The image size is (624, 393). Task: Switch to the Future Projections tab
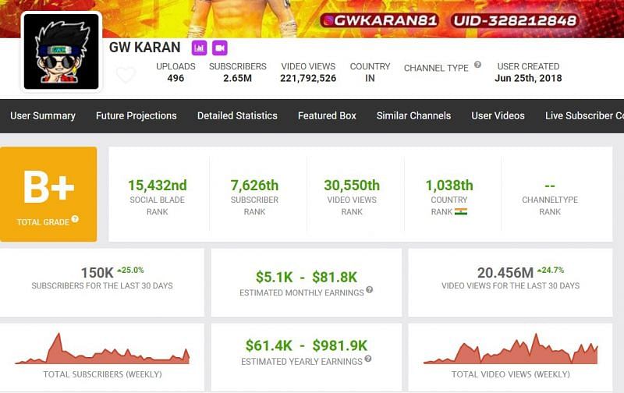[136, 115]
